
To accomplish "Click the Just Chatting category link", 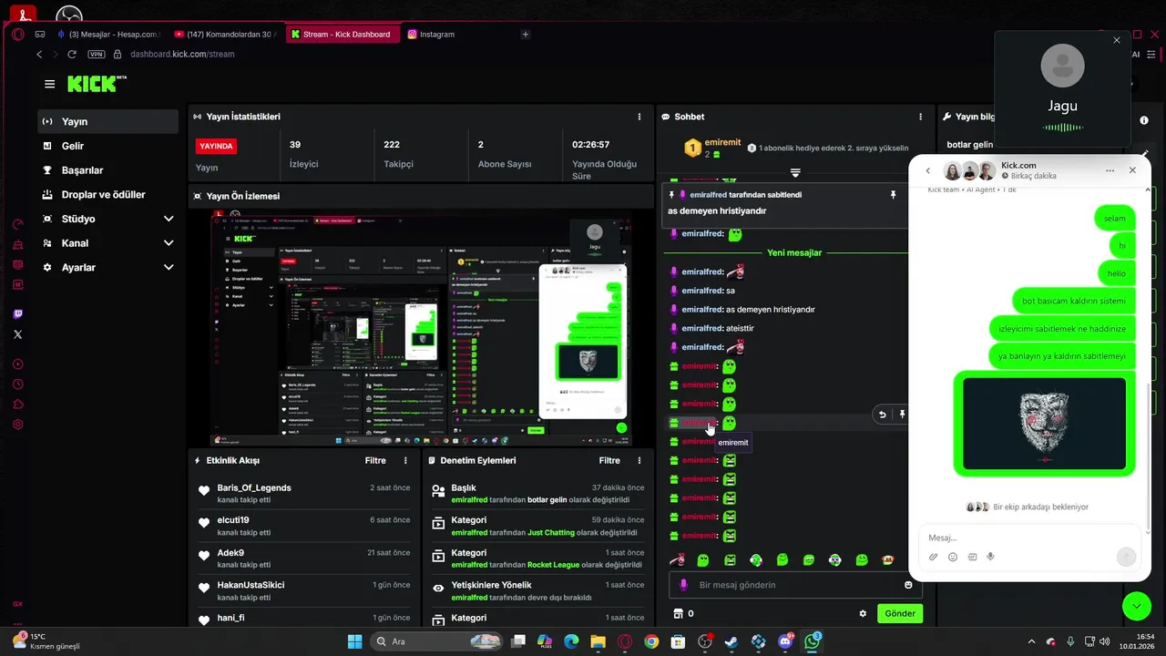I will (551, 532).
